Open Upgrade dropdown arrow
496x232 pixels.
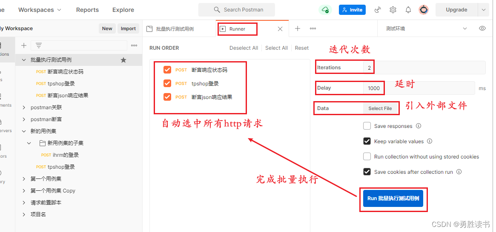483,10
